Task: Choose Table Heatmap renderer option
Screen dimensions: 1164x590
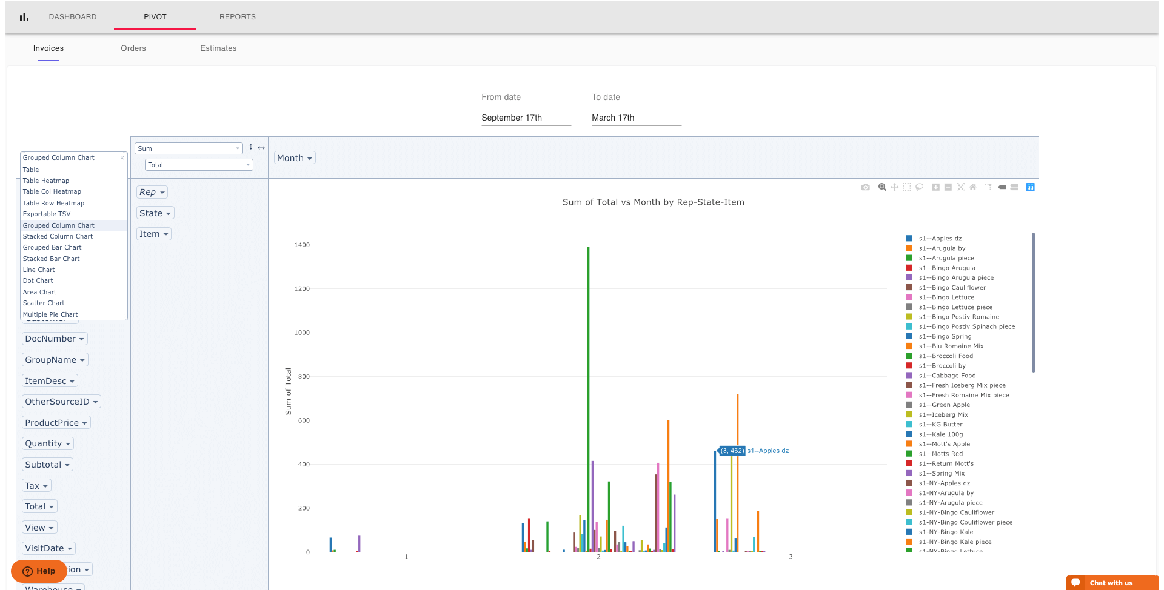Action: (x=73, y=181)
